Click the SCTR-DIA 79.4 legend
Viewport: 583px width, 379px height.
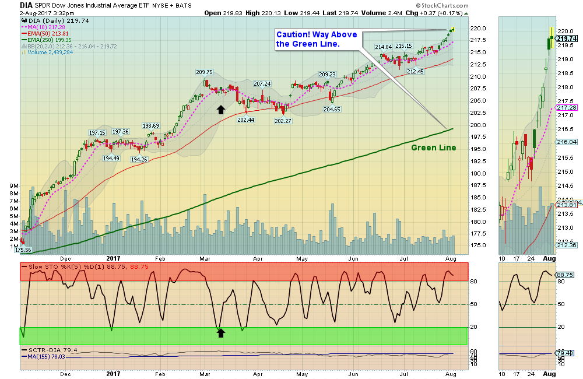(x=50, y=350)
